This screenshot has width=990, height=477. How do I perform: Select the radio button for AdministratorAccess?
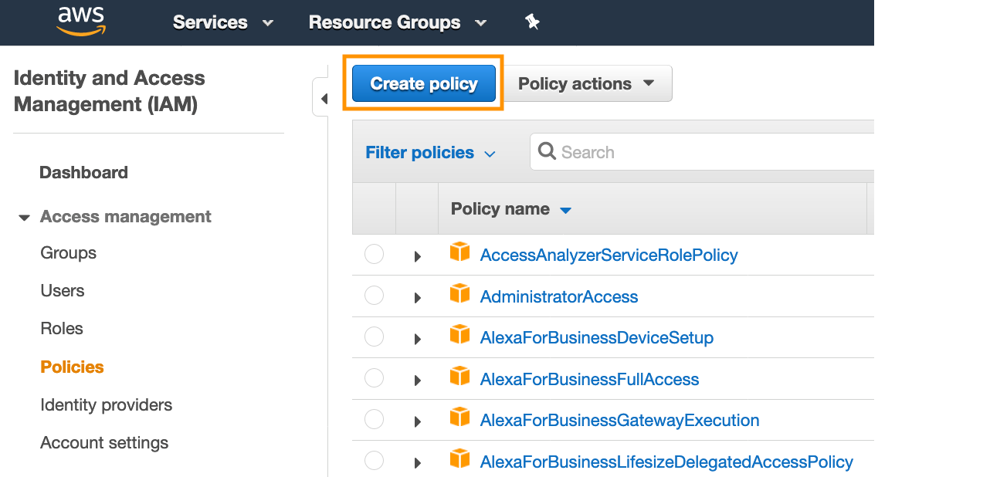[x=374, y=295]
